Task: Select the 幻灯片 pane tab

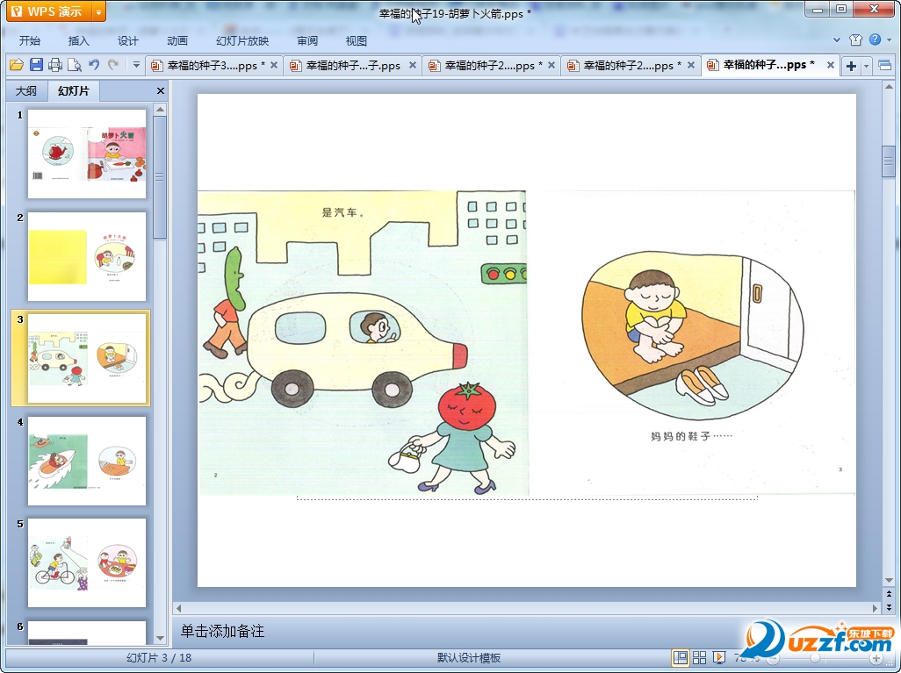Action: tap(73, 90)
